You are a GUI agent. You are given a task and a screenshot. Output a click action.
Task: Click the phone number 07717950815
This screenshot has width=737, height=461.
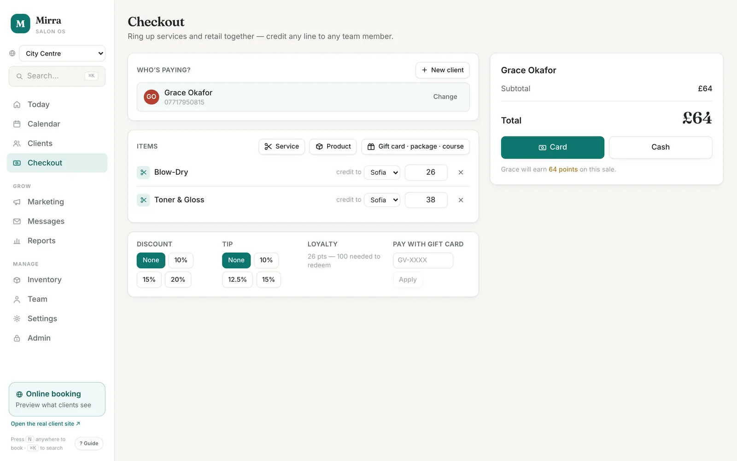pyautogui.click(x=184, y=102)
